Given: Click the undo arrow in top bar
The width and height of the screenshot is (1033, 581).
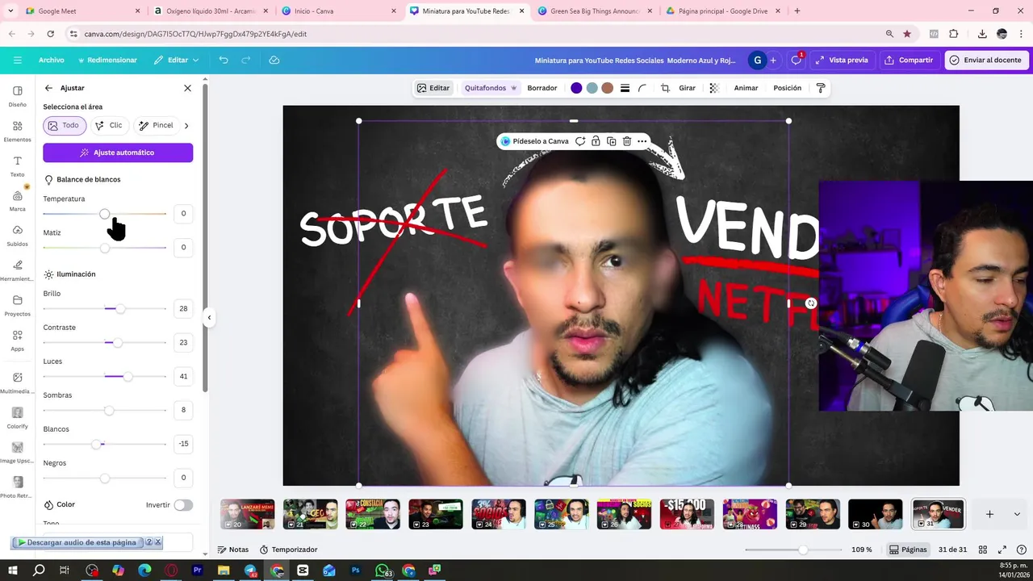Looking at the screenshot, I should click(x=224, y=60).
